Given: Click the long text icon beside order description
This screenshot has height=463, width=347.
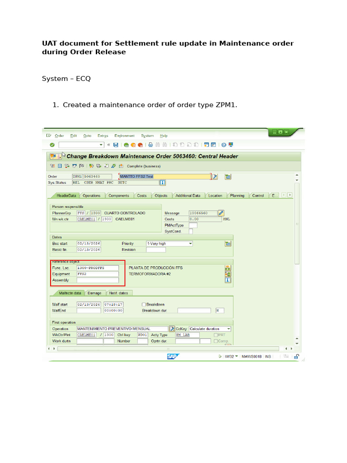Looking at the screenshot, I should pyautogui.click(x=215, y=177).
